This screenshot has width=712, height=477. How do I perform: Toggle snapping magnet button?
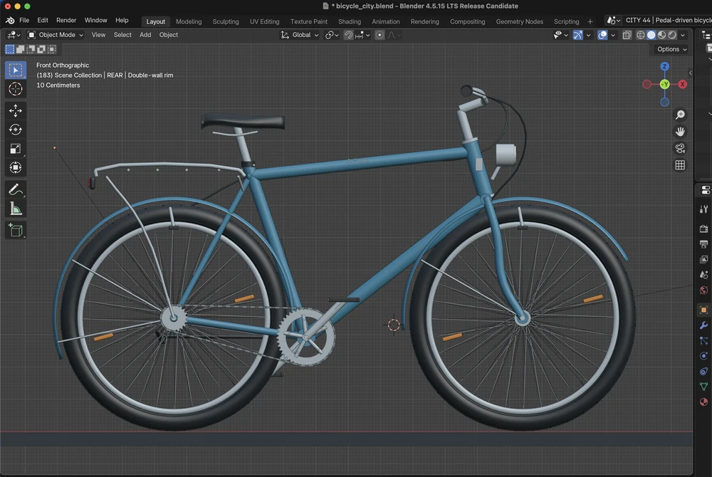pos(348,35)
